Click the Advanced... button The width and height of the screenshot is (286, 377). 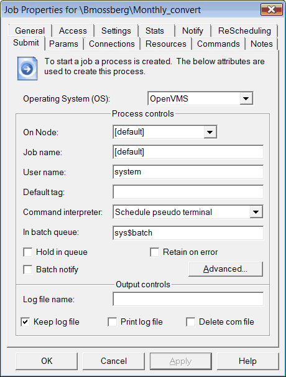226,269
